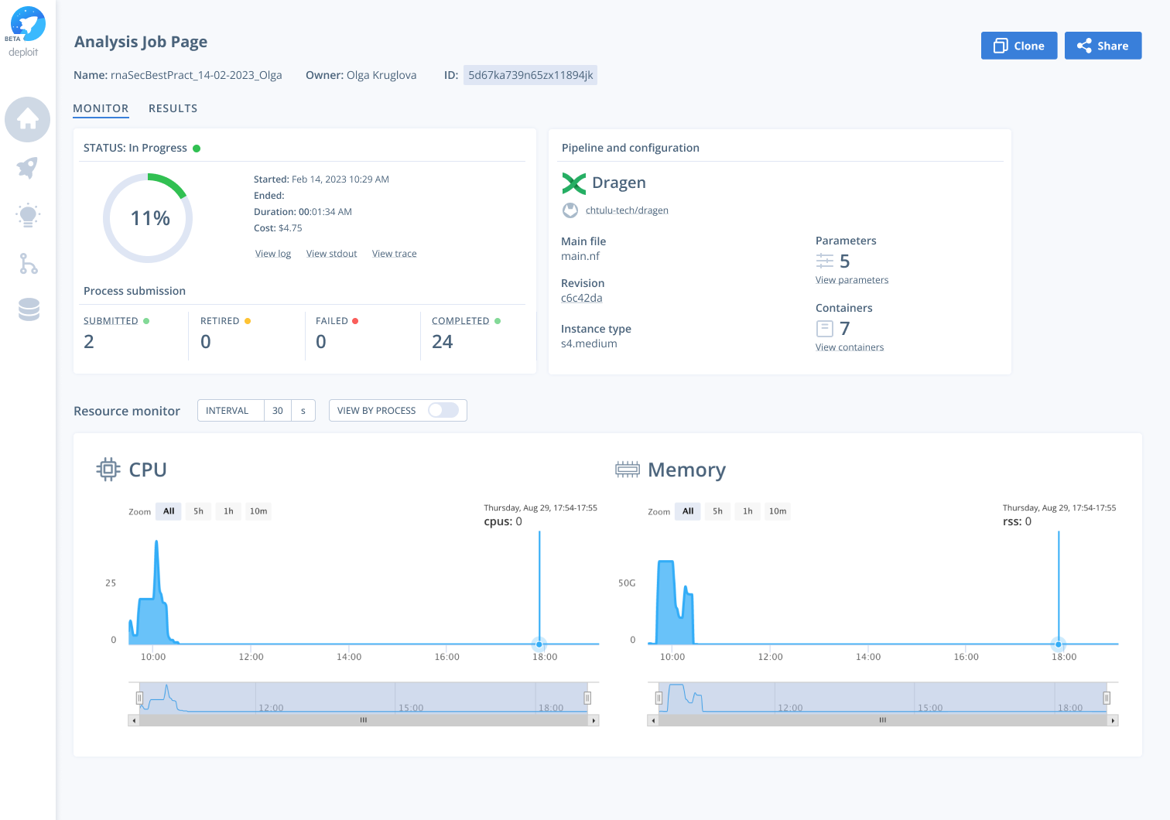
Task: Click CPU navigator scroll left arrow
Action: pos(134,720)
